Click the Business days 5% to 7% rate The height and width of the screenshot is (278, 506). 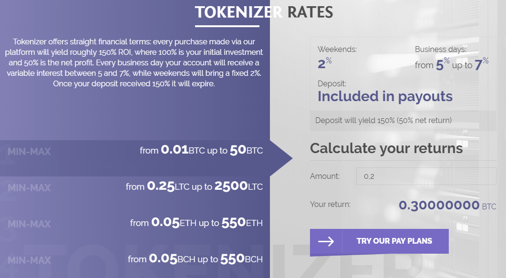[452, 64]
